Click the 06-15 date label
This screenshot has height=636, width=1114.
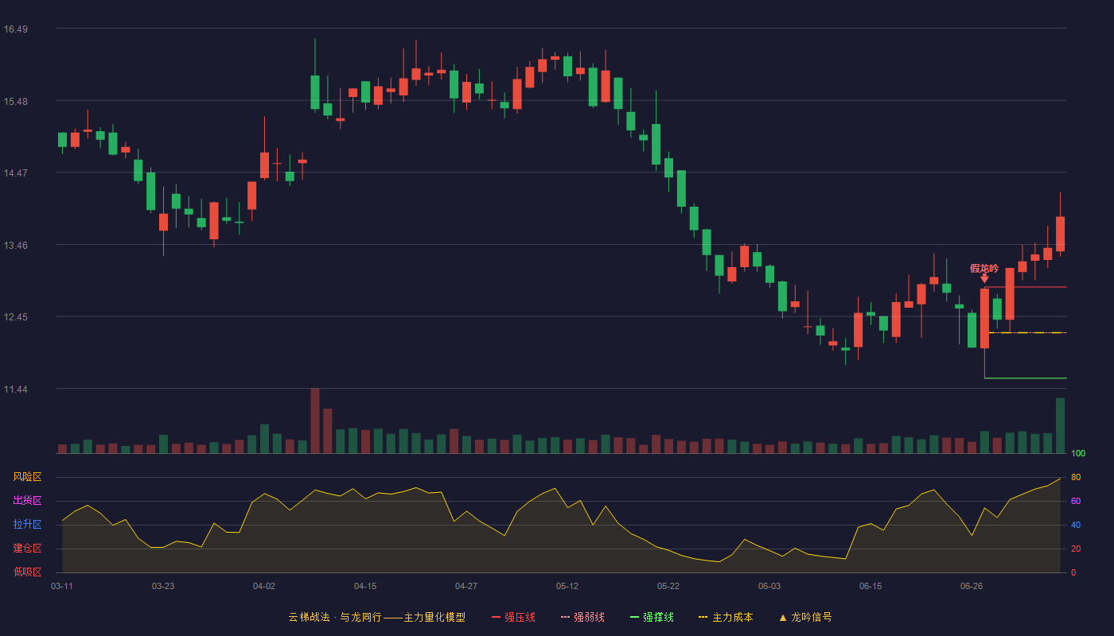[x=871, y=586]
